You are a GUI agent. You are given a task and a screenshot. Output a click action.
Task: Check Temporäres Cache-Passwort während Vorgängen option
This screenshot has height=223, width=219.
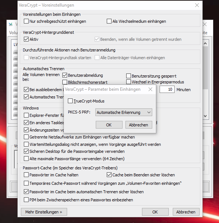pos(26,183)
